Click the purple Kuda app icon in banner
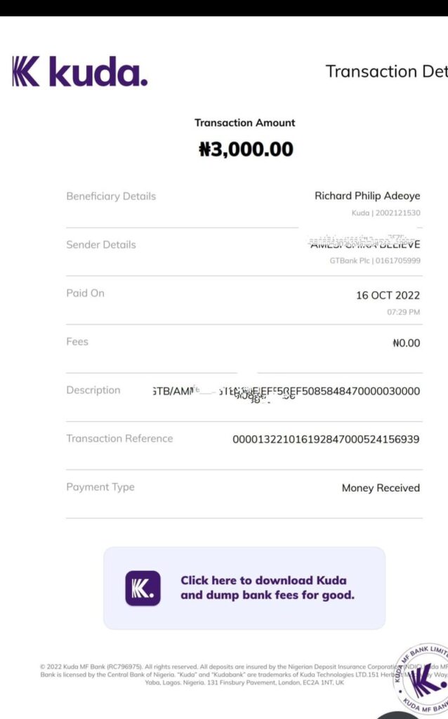Screen dimensions: 448x719 (143, 588)
